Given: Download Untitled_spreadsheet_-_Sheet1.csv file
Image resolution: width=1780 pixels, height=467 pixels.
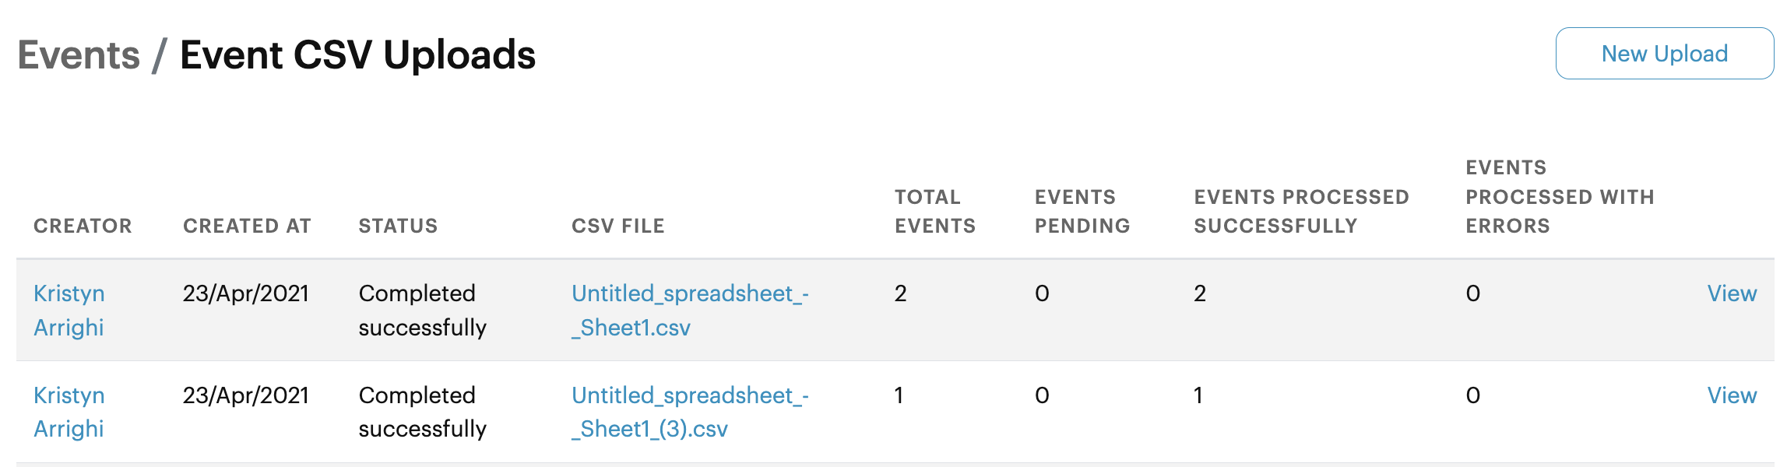Looking at the screenshot, I should pyautogui.click(x=690, y=310).
